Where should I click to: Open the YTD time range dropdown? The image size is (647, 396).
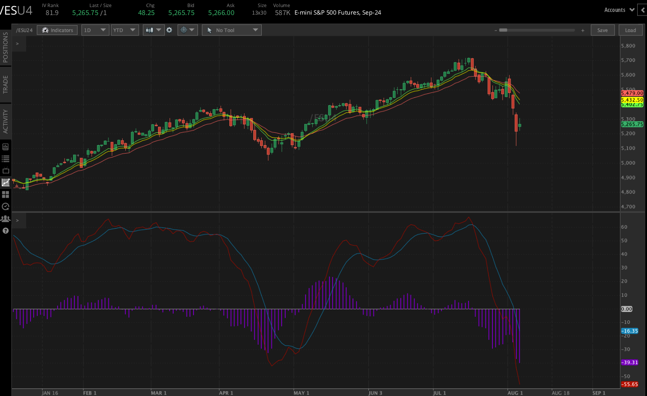124,30
